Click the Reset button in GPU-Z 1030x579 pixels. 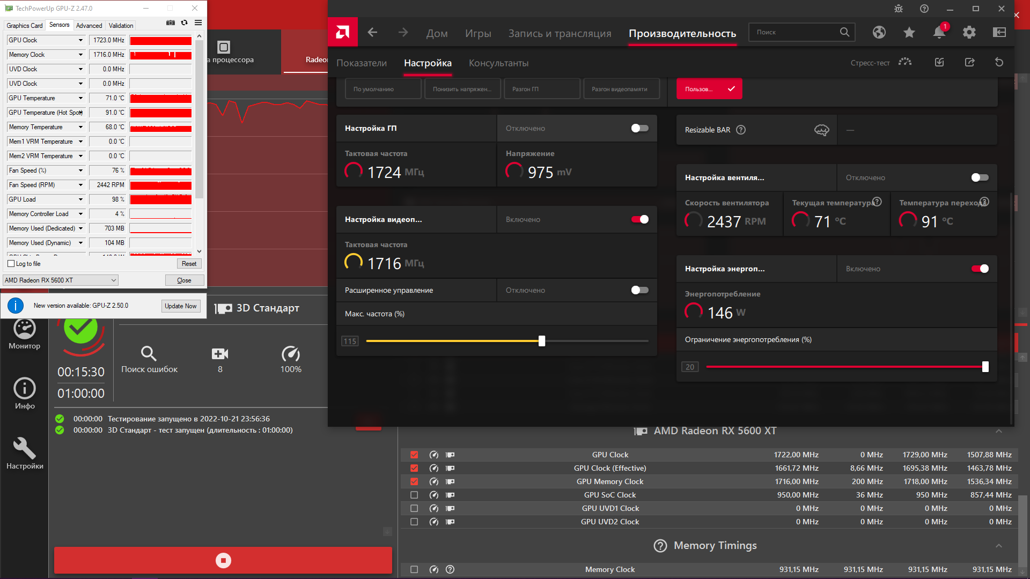[189, 264]
